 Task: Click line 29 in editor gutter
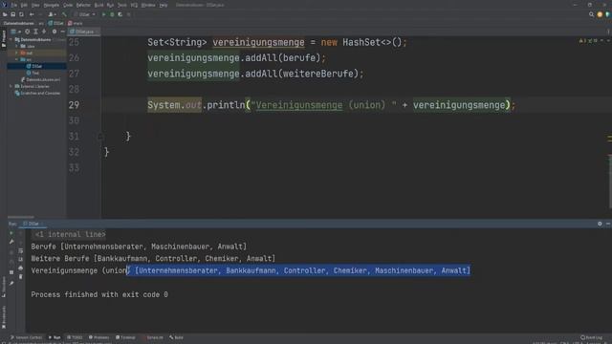pos(74,105)
